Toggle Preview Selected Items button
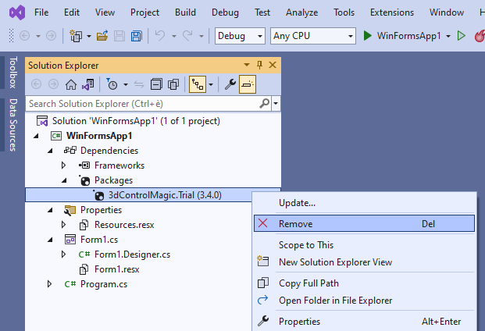The image size is (485, 331). click(248, 84)
